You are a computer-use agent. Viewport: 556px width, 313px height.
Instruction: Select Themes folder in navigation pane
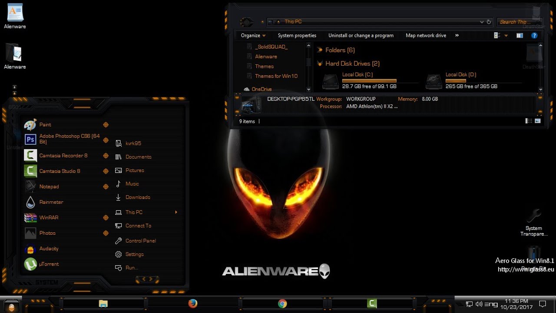pyautogui.click(x=265, y=67)
